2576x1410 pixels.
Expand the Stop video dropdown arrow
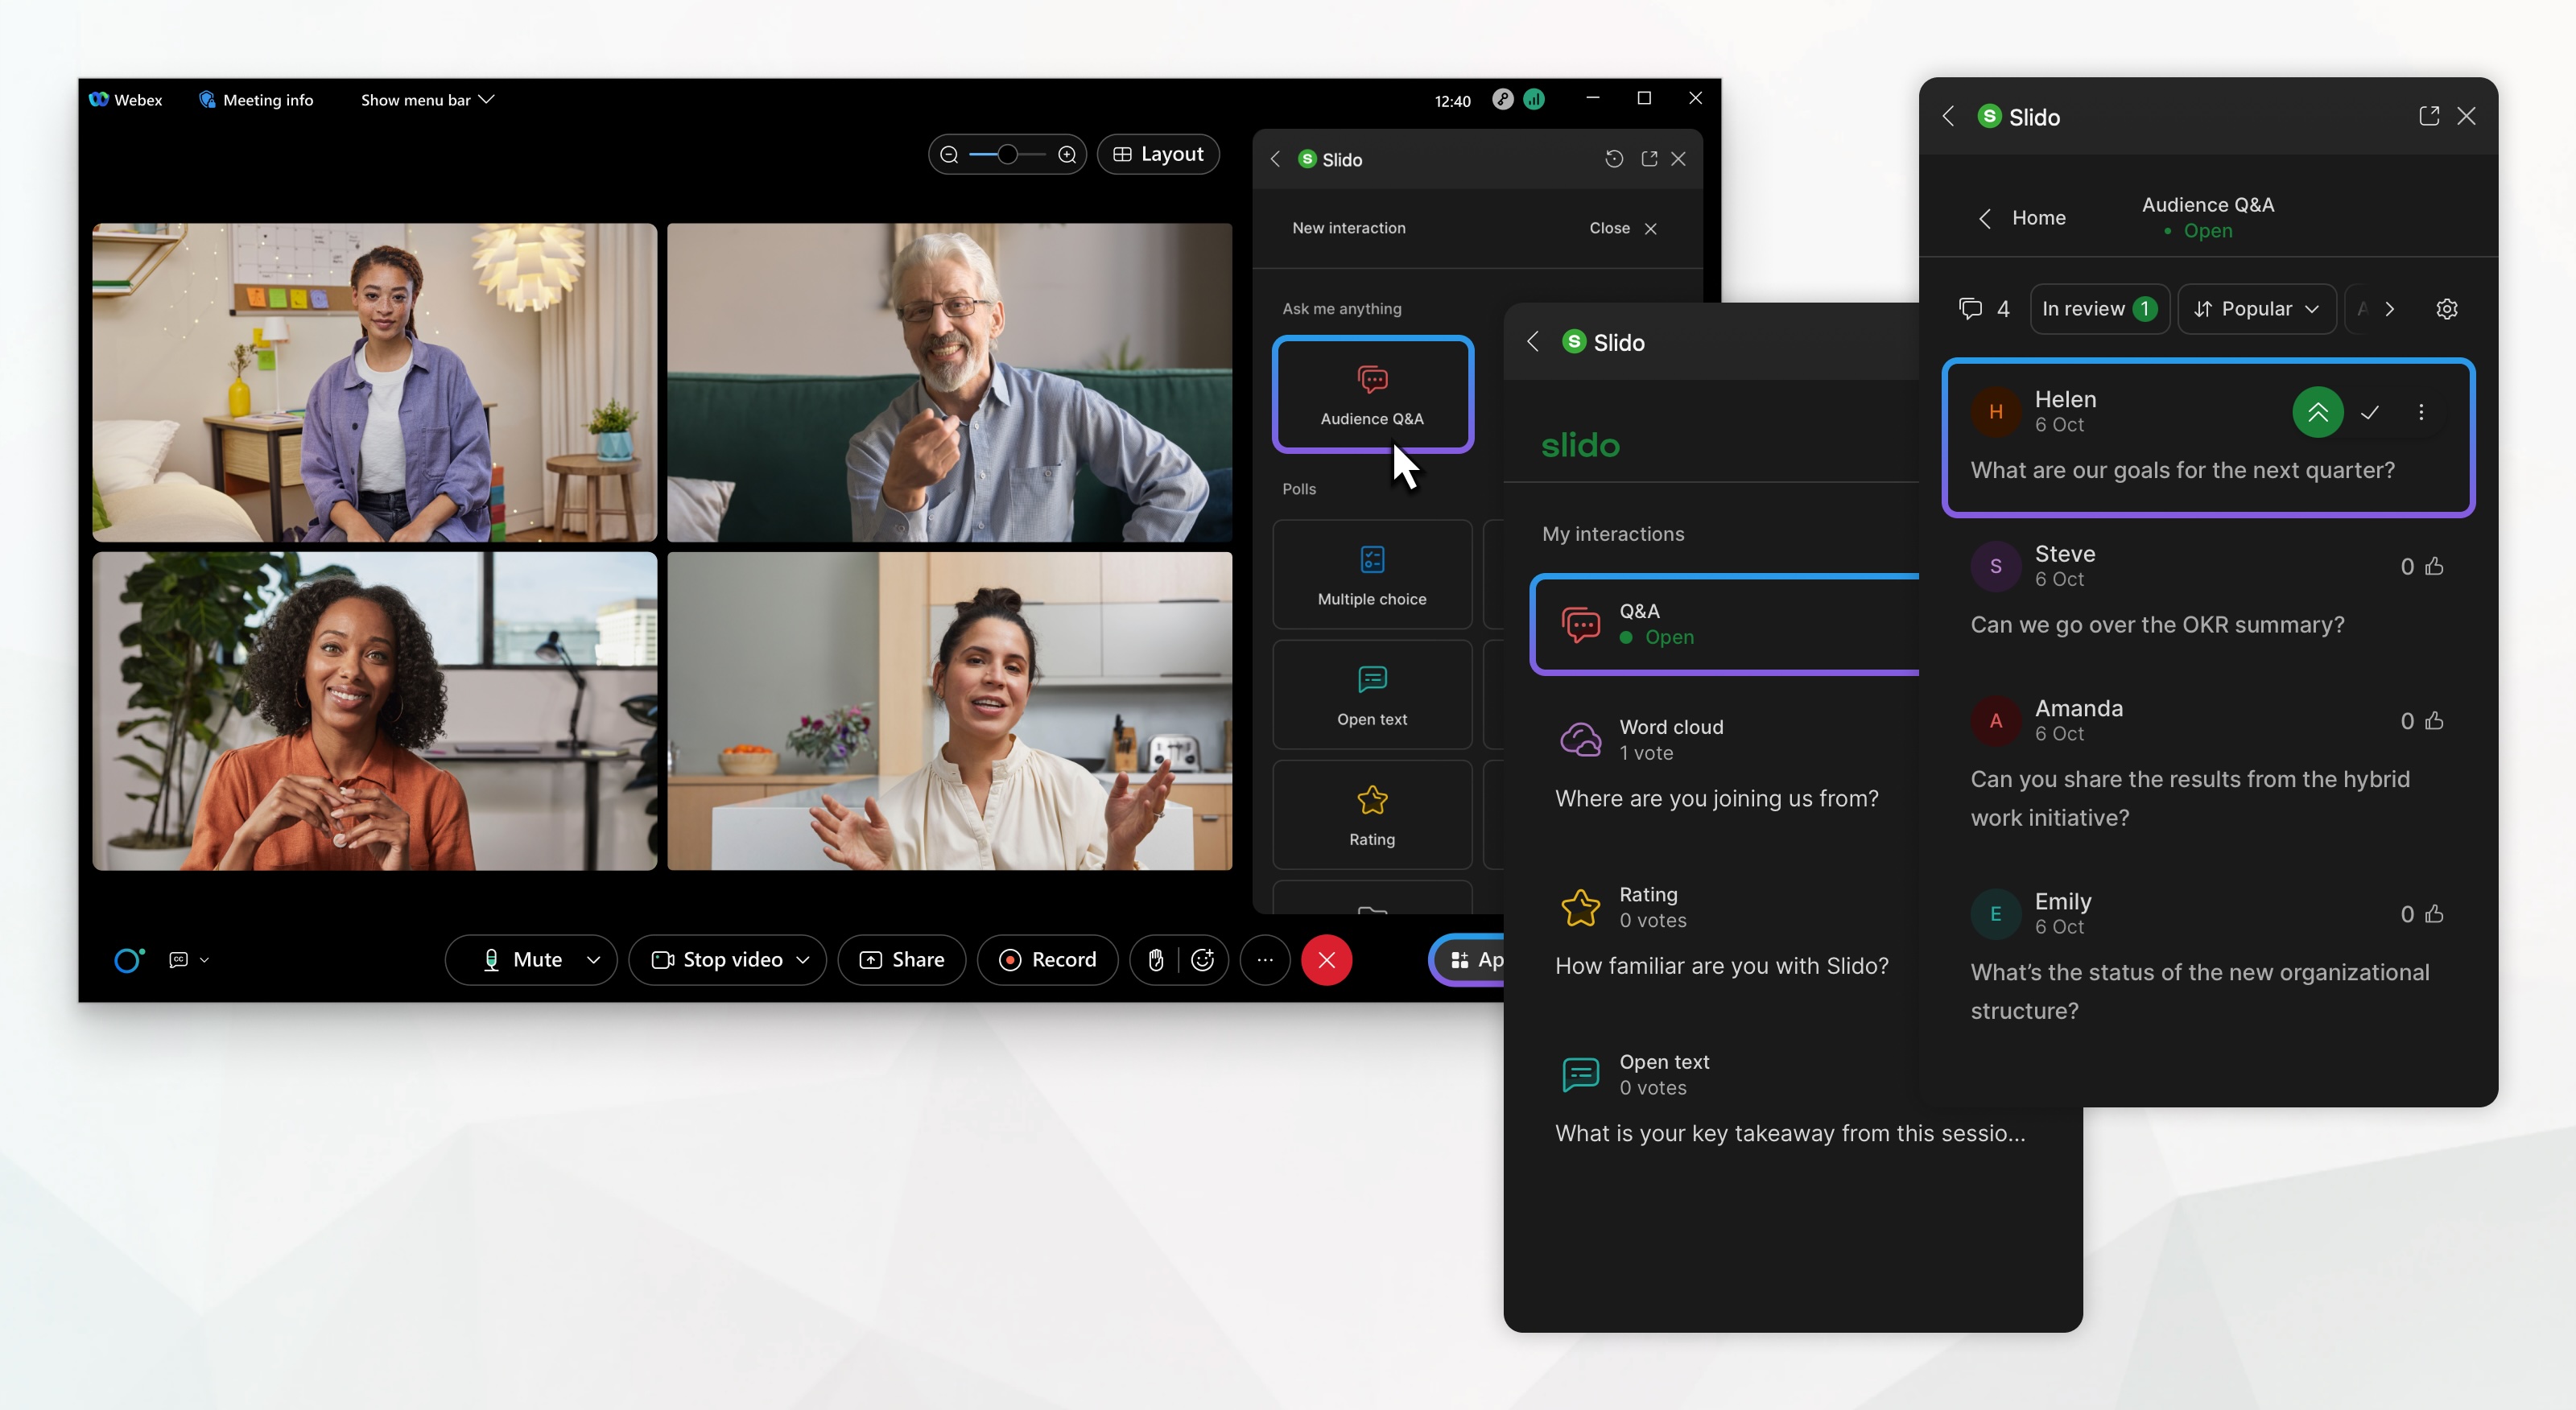click(800, 959)
